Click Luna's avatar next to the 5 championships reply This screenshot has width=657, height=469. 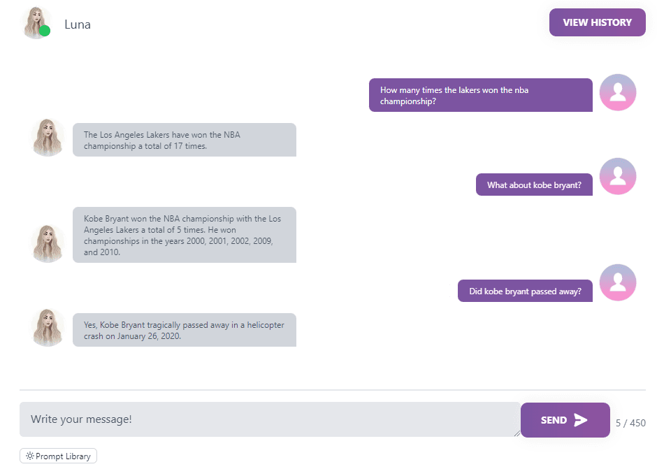tap(48, 243)
